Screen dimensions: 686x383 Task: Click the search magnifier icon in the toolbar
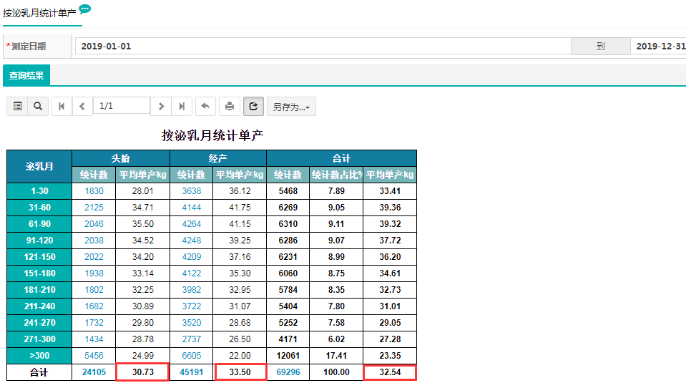38,107
